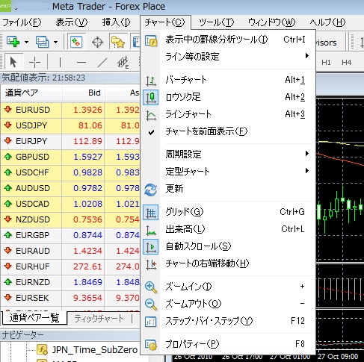Open the 表示(V) menu
The image size is (364, 362).
[x=71, y=22]
